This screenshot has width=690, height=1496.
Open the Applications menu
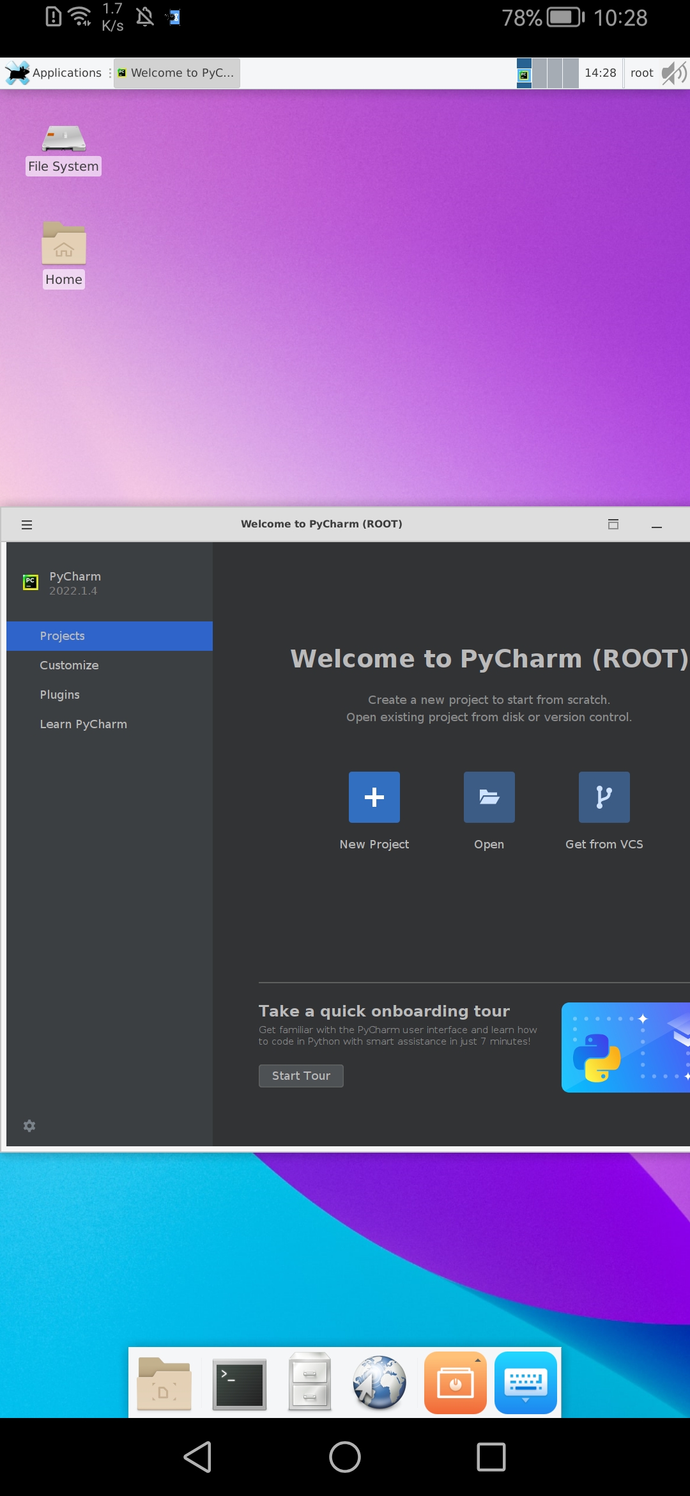(54, 73)
